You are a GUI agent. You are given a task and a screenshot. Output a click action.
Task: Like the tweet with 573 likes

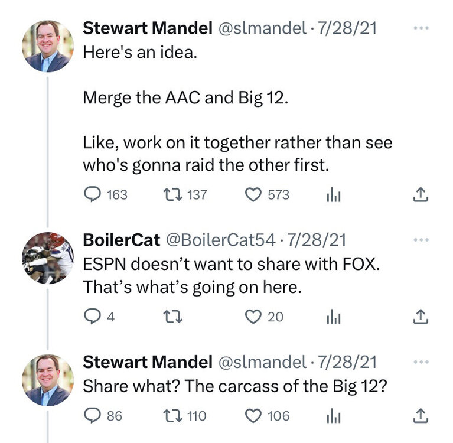coord(253,194)
